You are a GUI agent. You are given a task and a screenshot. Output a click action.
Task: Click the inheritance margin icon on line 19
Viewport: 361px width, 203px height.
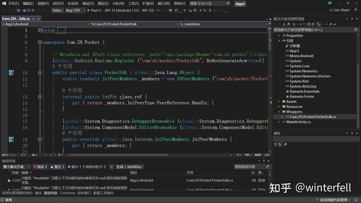[x=11, y=139]
